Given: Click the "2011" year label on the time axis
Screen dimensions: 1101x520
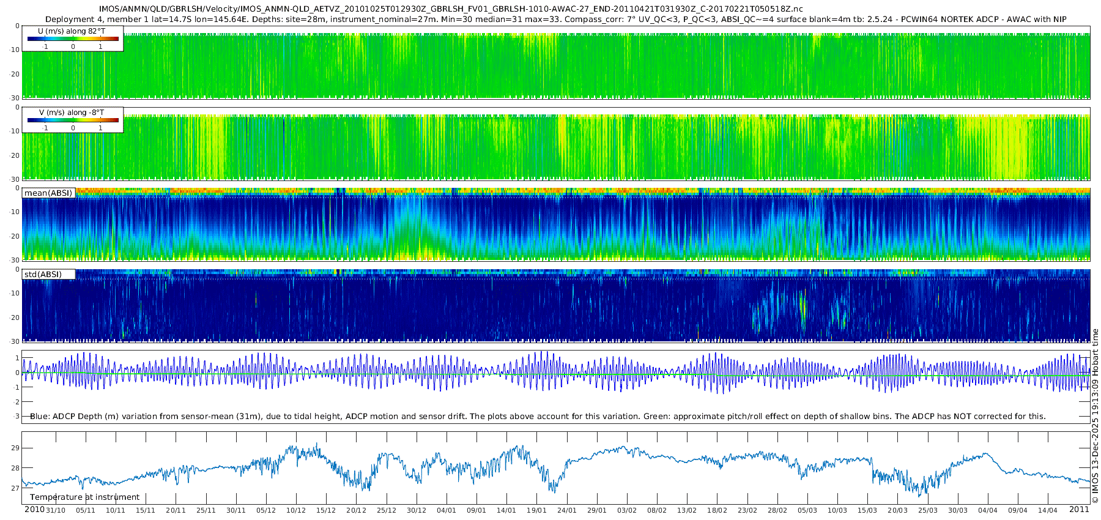Looking at the screenshot, I should (1079, 509).
